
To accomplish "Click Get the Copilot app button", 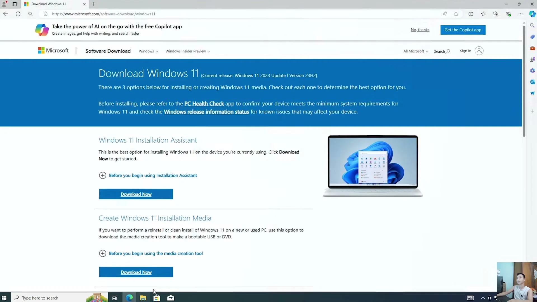I will [x=463, y=30].
